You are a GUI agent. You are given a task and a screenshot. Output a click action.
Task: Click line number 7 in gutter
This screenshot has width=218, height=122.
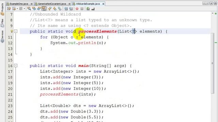[11, 14]
